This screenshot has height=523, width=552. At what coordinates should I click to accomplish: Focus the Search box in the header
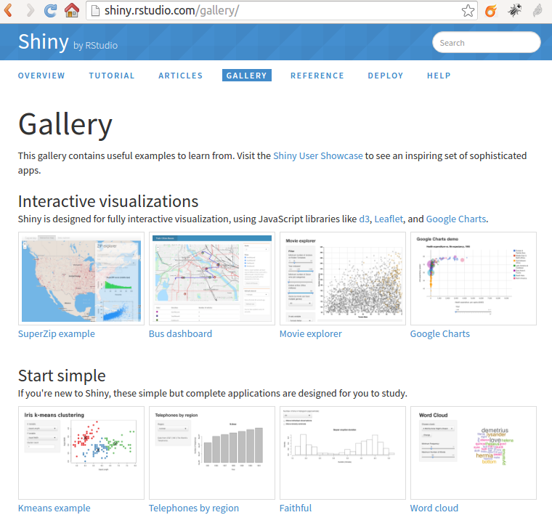[x=487, y=43]
